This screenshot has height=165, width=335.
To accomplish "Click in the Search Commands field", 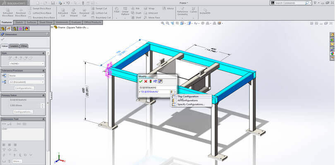I will (290, 3).
